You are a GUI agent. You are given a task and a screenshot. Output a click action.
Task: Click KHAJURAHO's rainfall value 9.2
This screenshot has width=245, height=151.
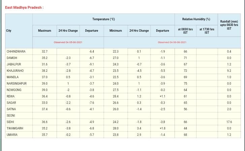(x=229, y=71)
